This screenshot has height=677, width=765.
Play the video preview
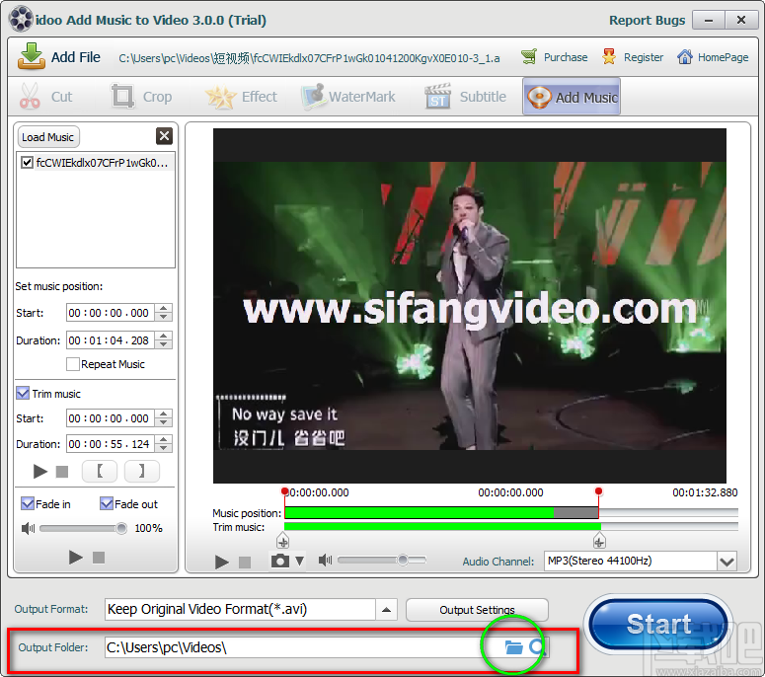point(221,562)
